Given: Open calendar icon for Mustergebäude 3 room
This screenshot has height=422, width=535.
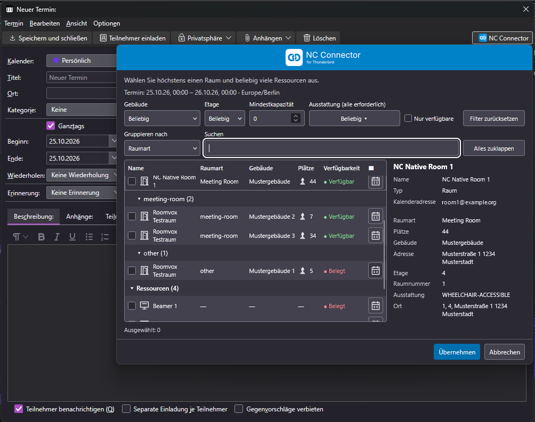Looking at the screenshot, I should point(375,235).
